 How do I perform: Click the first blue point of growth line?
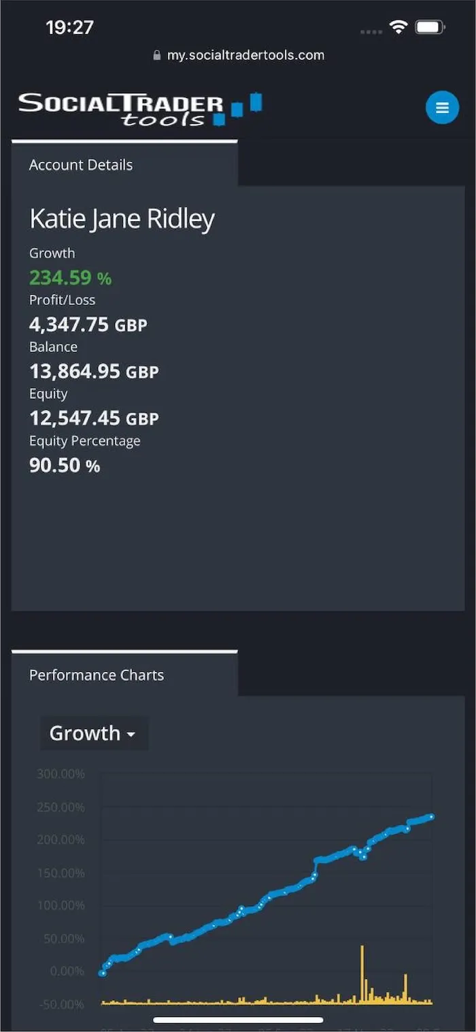coord(102,973)
